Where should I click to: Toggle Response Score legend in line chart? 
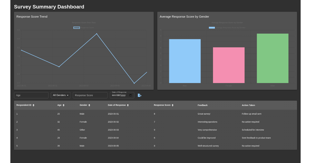point(76,28)
